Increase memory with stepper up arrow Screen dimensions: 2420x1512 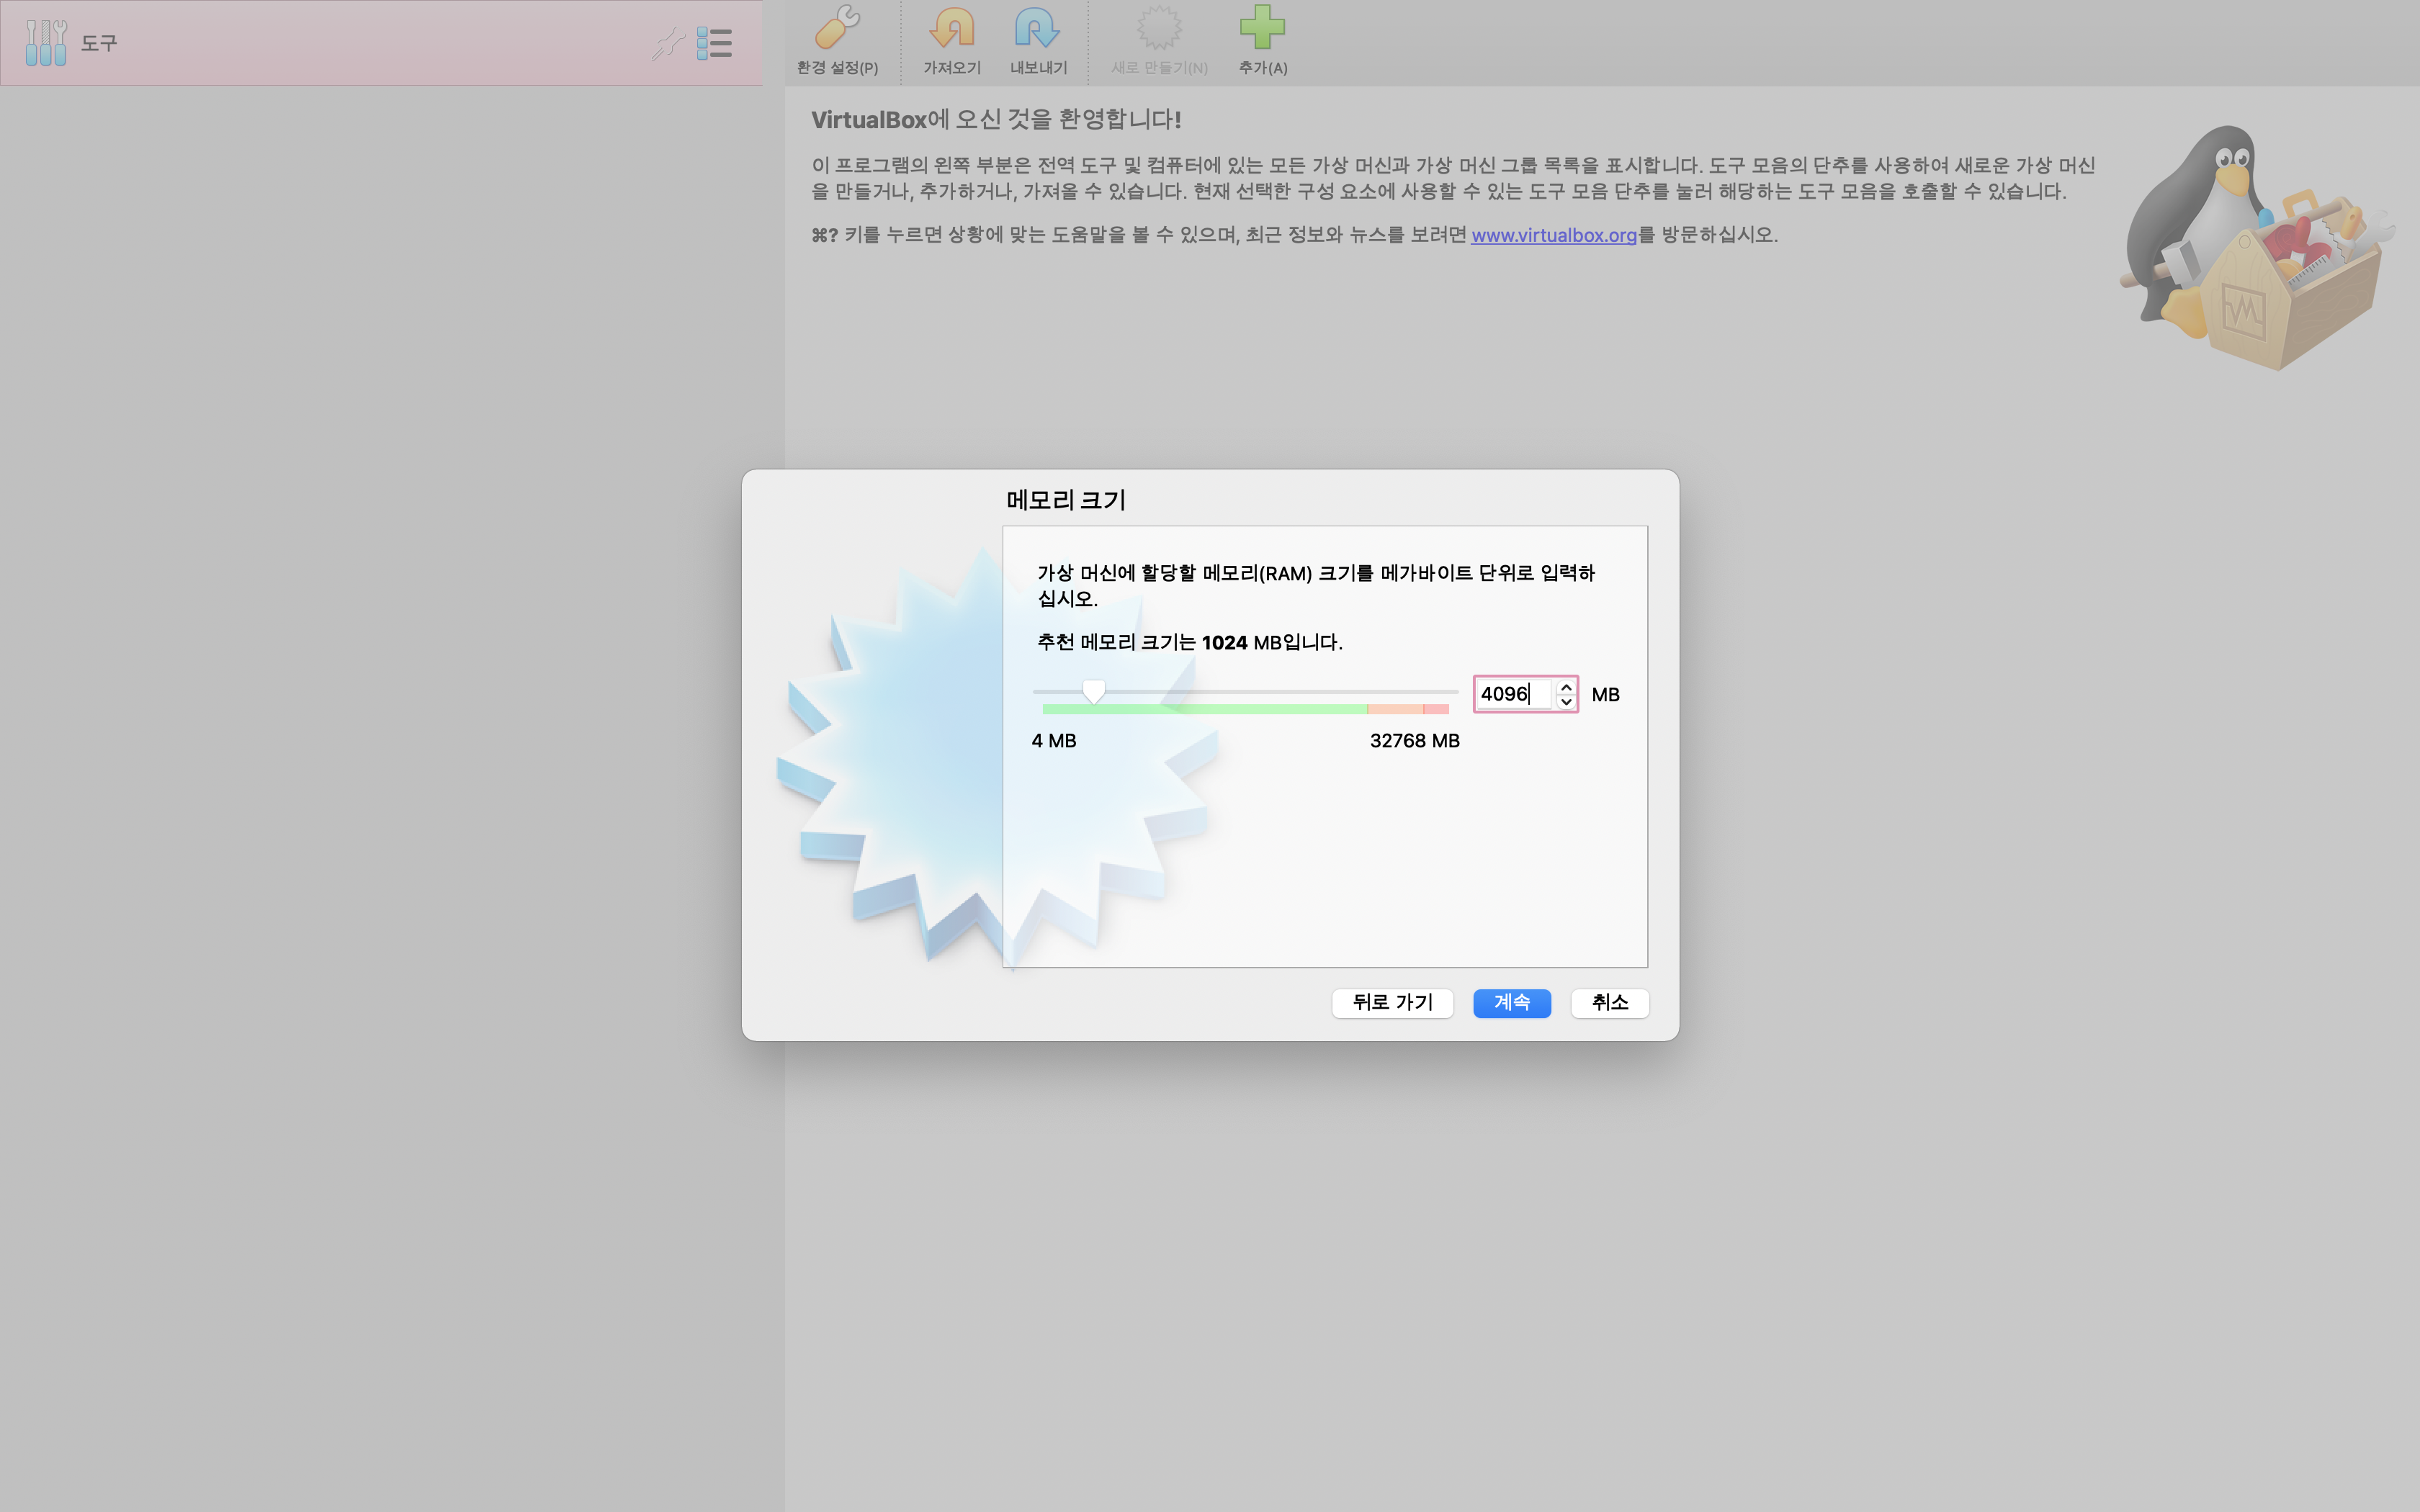pos(1566,687)
